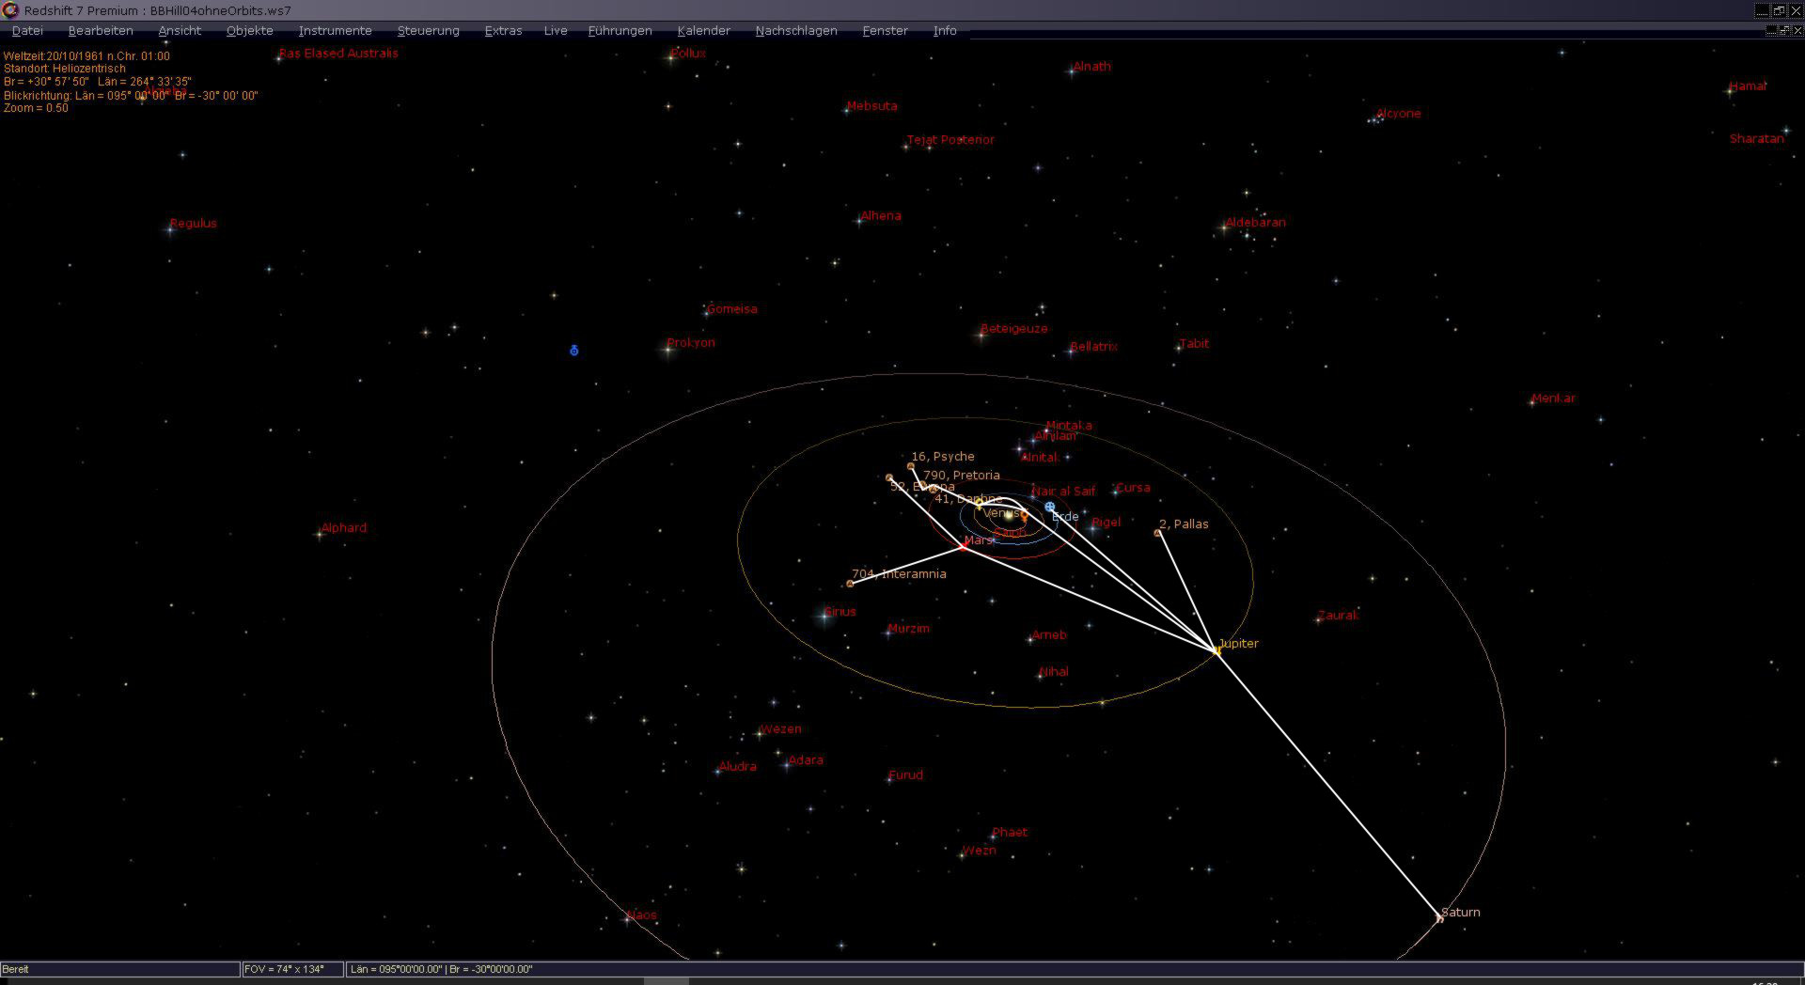The image size is (1805, 985).
Task: Restore down the inner document window
Action: [1783, 30]
